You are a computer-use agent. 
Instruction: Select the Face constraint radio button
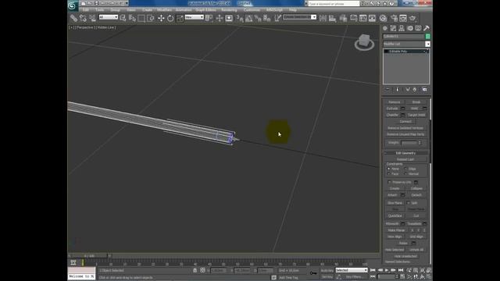click(x=389, y=174)
